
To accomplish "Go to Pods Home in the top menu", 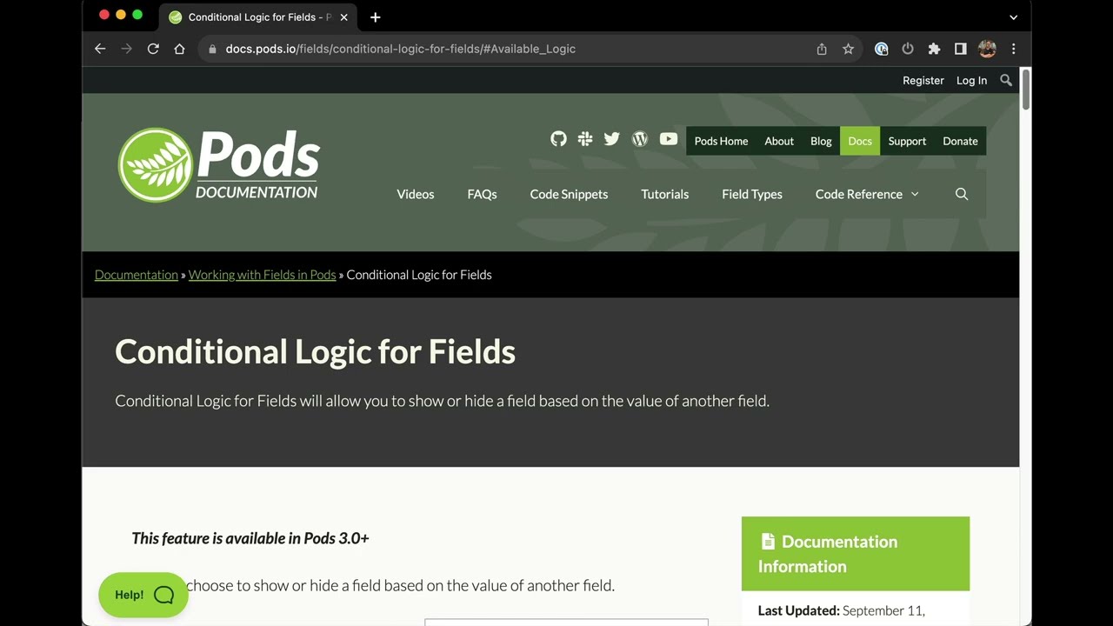I will 721,141.
